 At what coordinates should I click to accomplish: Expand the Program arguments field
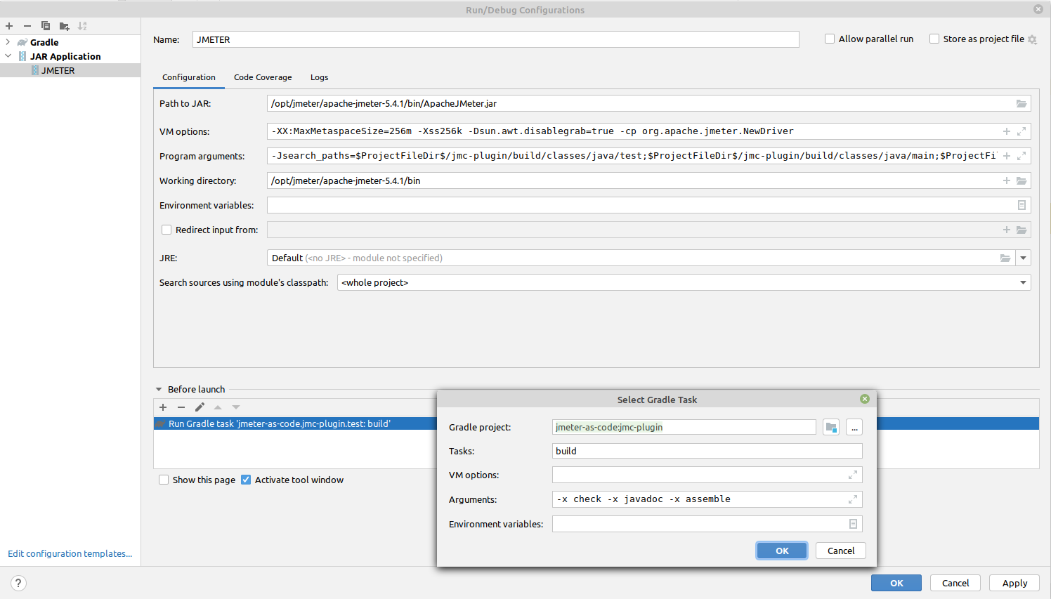pos(1021,156)
